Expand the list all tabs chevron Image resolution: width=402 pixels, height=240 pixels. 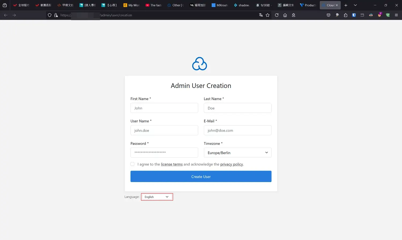pyautogui.click(x=355, y=5)
